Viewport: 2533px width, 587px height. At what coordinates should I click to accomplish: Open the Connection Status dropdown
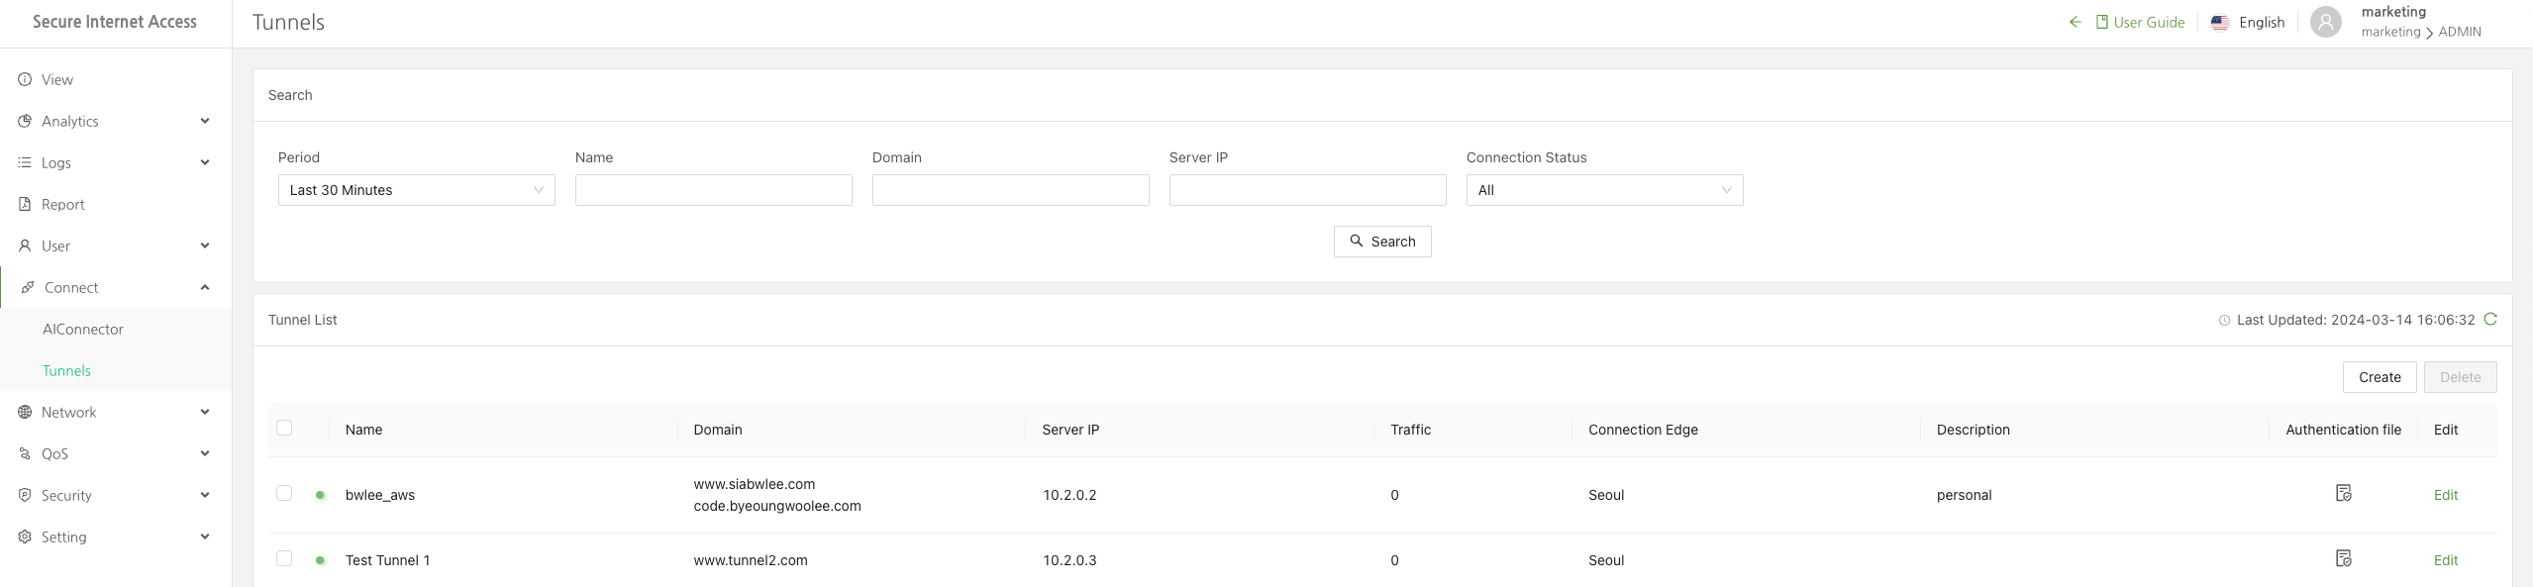click(x=1603, y=190)
